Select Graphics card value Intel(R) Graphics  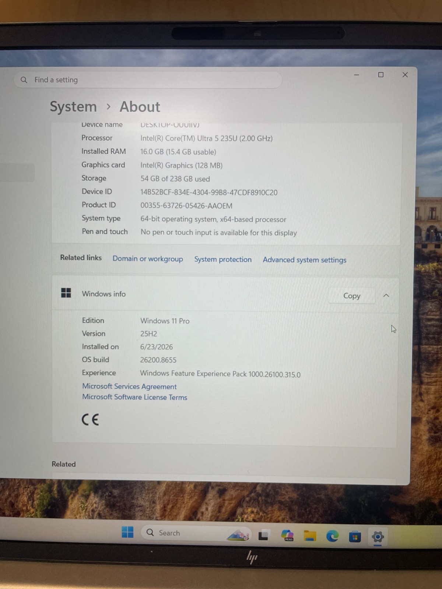coord(181,165)
